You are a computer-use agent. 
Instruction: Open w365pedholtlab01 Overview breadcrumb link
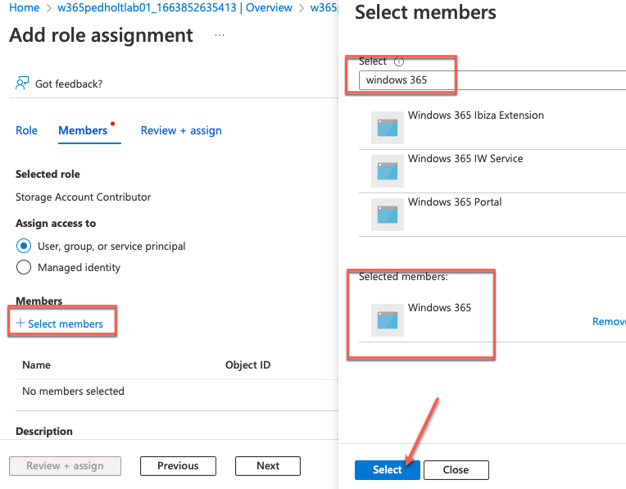pyautogui.click(x=175, y=7)
